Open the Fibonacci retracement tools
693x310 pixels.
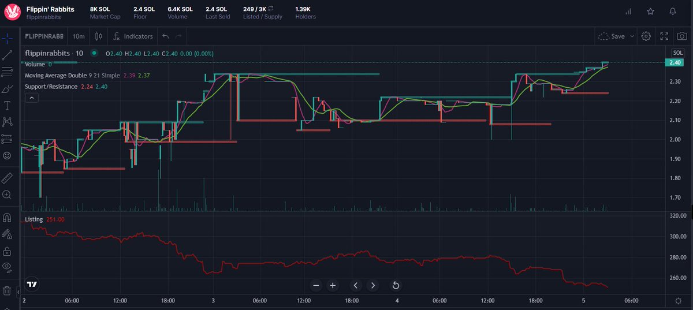click(7, 72)
